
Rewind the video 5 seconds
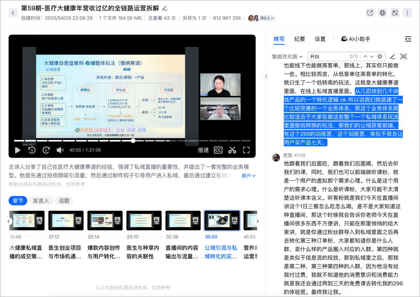pyautogui.click(x=32, y=150)
